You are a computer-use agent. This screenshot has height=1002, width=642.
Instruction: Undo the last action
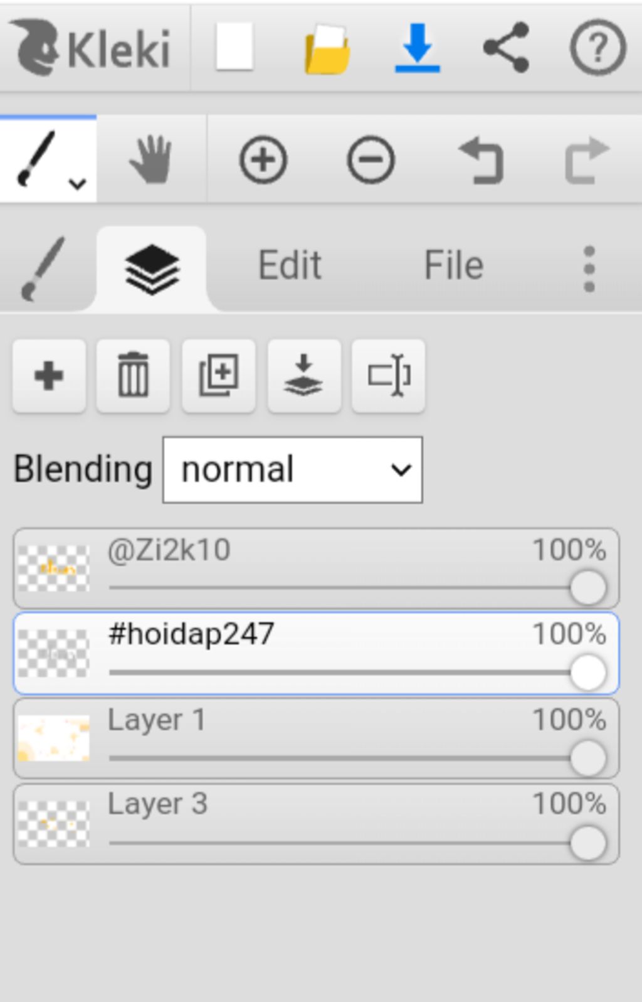pyautogui.click(x=481, y=161)
